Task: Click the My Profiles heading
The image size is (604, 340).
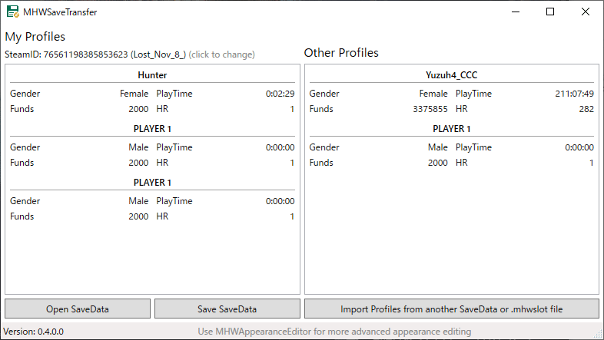Action: 35,37
